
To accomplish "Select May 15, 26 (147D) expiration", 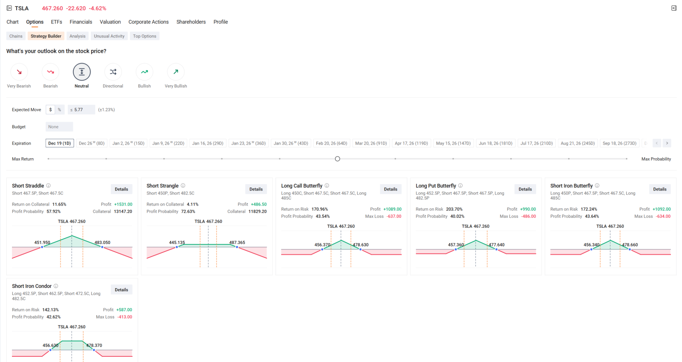I will 454,143.
